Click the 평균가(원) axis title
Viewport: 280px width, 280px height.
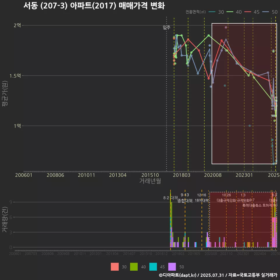[5, 94]
